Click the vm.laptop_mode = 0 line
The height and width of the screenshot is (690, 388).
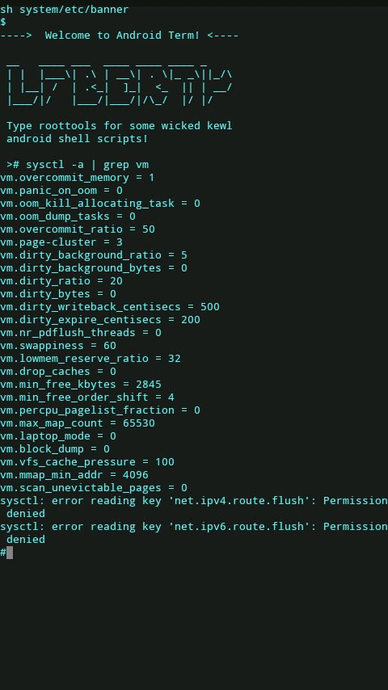pyautogui.click(x=58, y=436)
